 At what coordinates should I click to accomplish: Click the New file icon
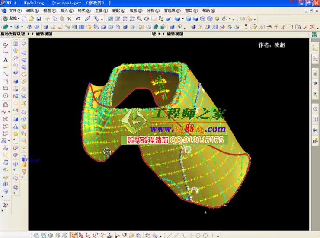pyautogui.click(x=24, y=19)
